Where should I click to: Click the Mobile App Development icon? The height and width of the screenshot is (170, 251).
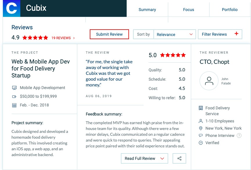coord(14,88)
